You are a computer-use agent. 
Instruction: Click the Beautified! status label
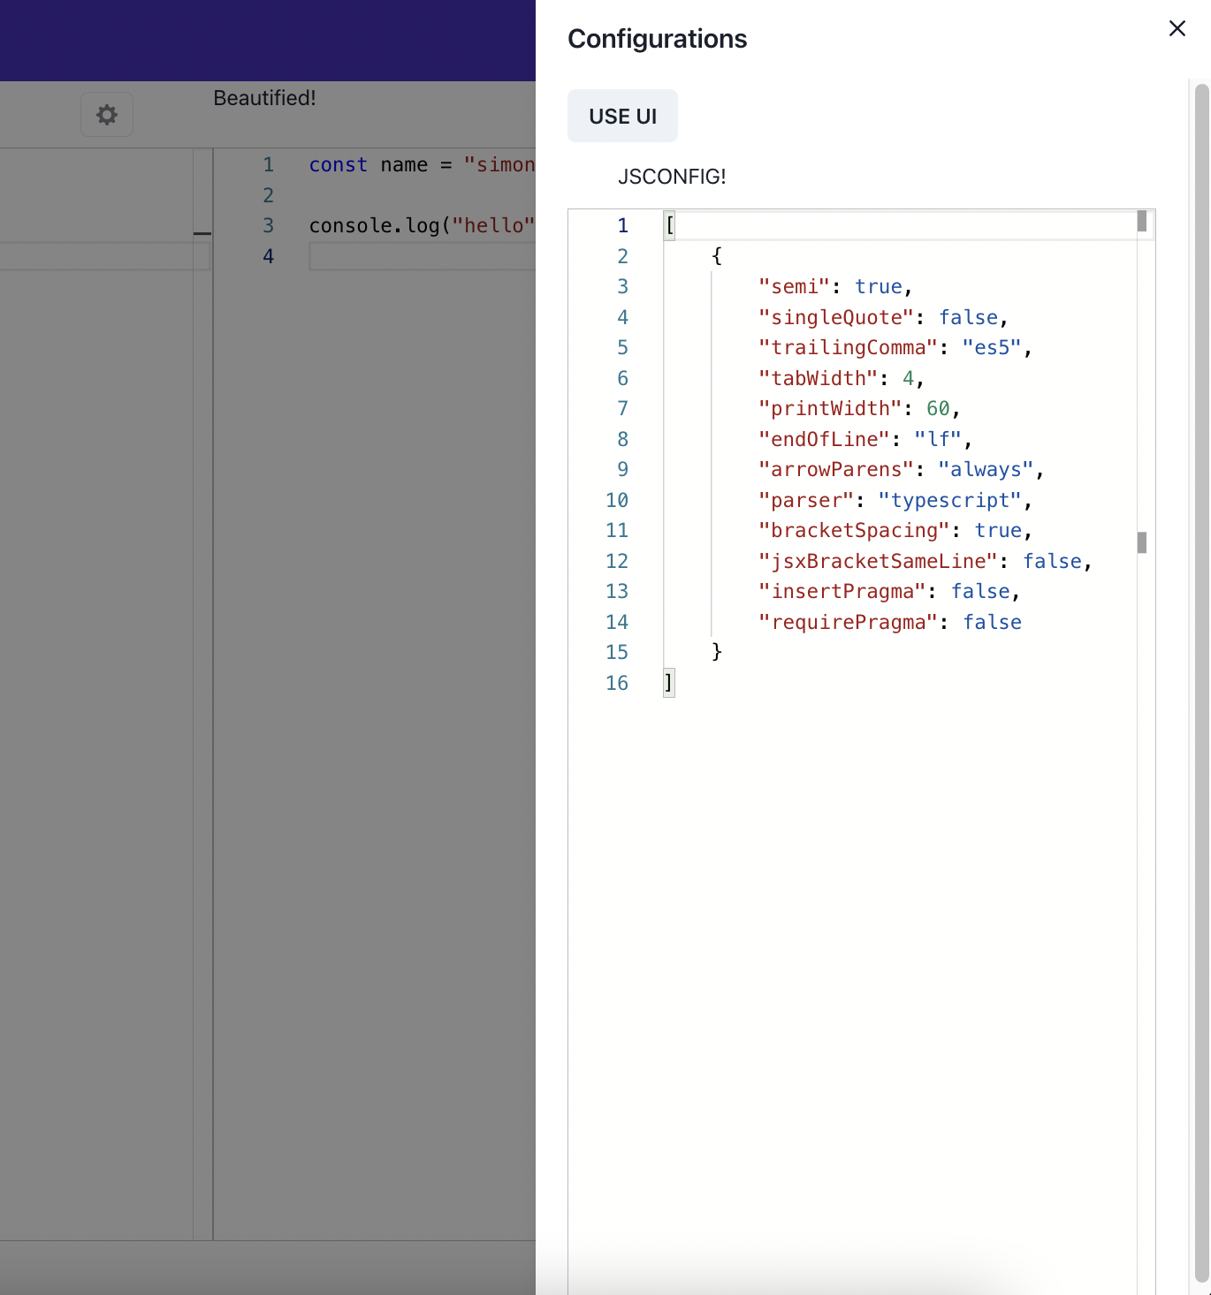pos(264,98)
